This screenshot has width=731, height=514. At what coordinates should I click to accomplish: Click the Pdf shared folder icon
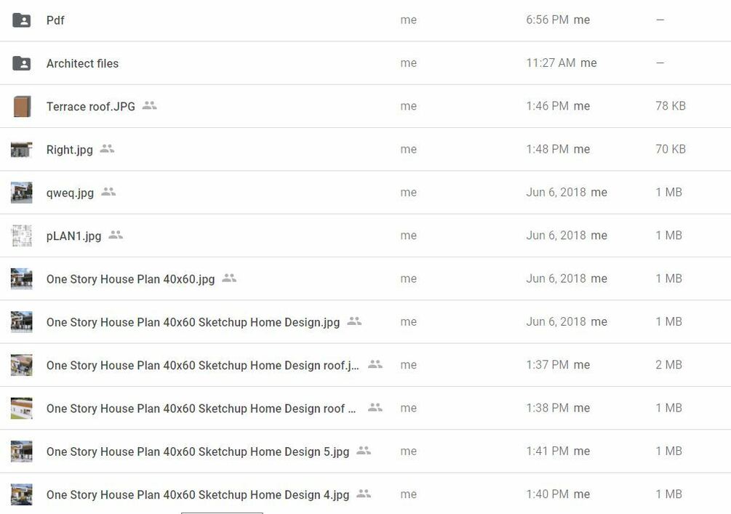[22, 20]
